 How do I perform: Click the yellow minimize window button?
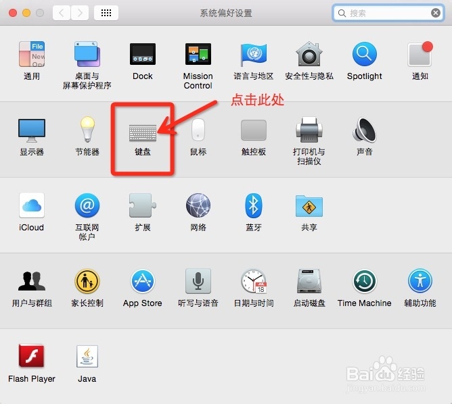pyautogui.click(x=26, y=13)
